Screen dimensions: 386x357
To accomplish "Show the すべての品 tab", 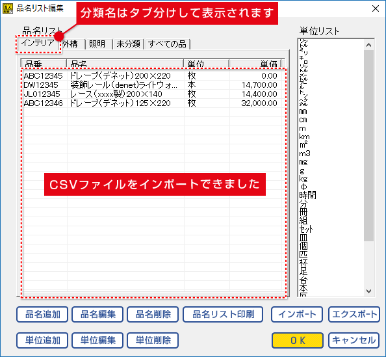I will click(x=168, y=44).
